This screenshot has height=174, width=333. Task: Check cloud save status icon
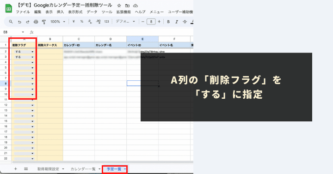pos(135,6)
